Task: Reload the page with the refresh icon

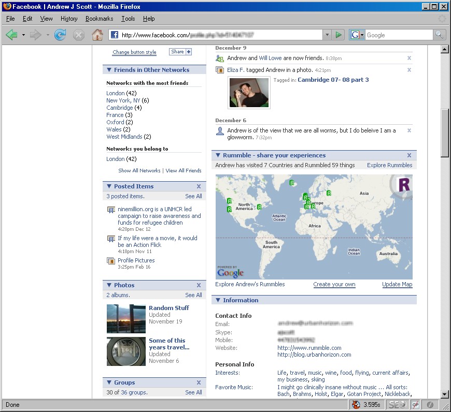Action: pos(60,35)
